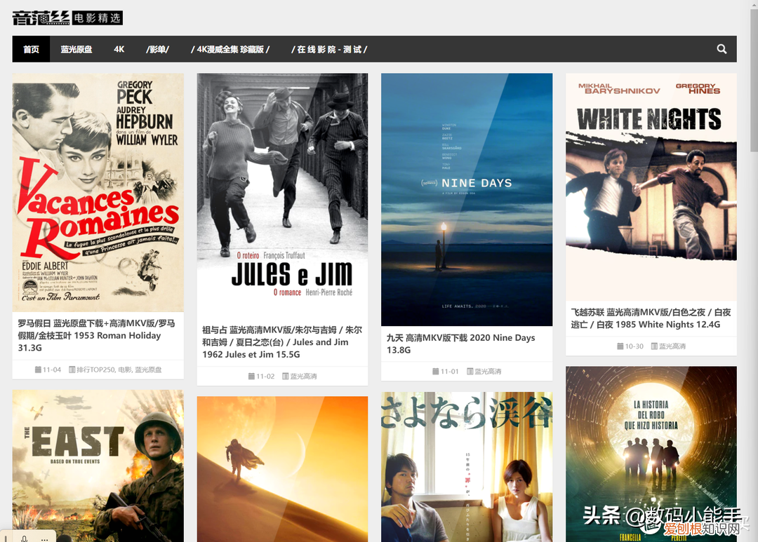758x542 pixels.
Task: Click category icon beside 排行TOP250 tags
Action: coord(72,370)
